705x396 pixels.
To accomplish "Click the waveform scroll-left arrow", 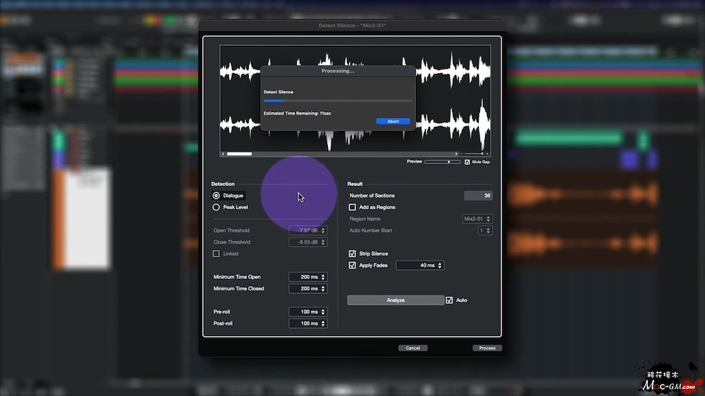I will 223,154.
